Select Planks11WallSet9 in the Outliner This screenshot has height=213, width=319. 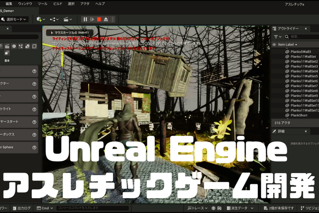tap(304, 96)
